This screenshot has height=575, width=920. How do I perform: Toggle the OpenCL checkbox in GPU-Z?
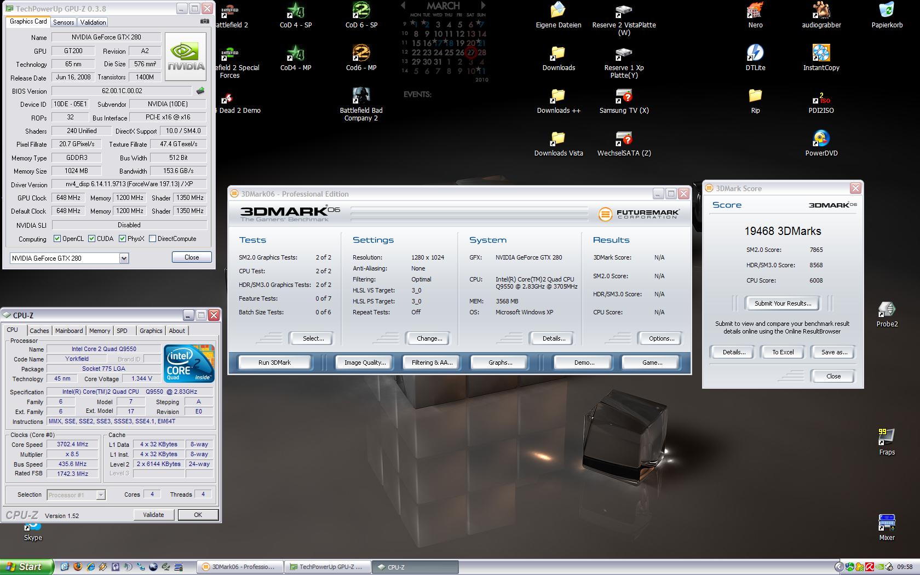pyautogui.click(x=57, y=239)
